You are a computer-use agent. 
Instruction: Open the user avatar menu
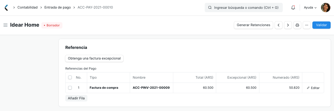click(x=325, y=8)
